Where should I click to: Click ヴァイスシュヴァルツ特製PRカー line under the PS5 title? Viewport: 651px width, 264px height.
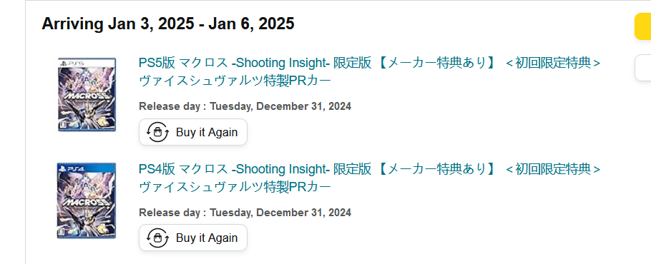pyautogui.click(x=235, y=81)
